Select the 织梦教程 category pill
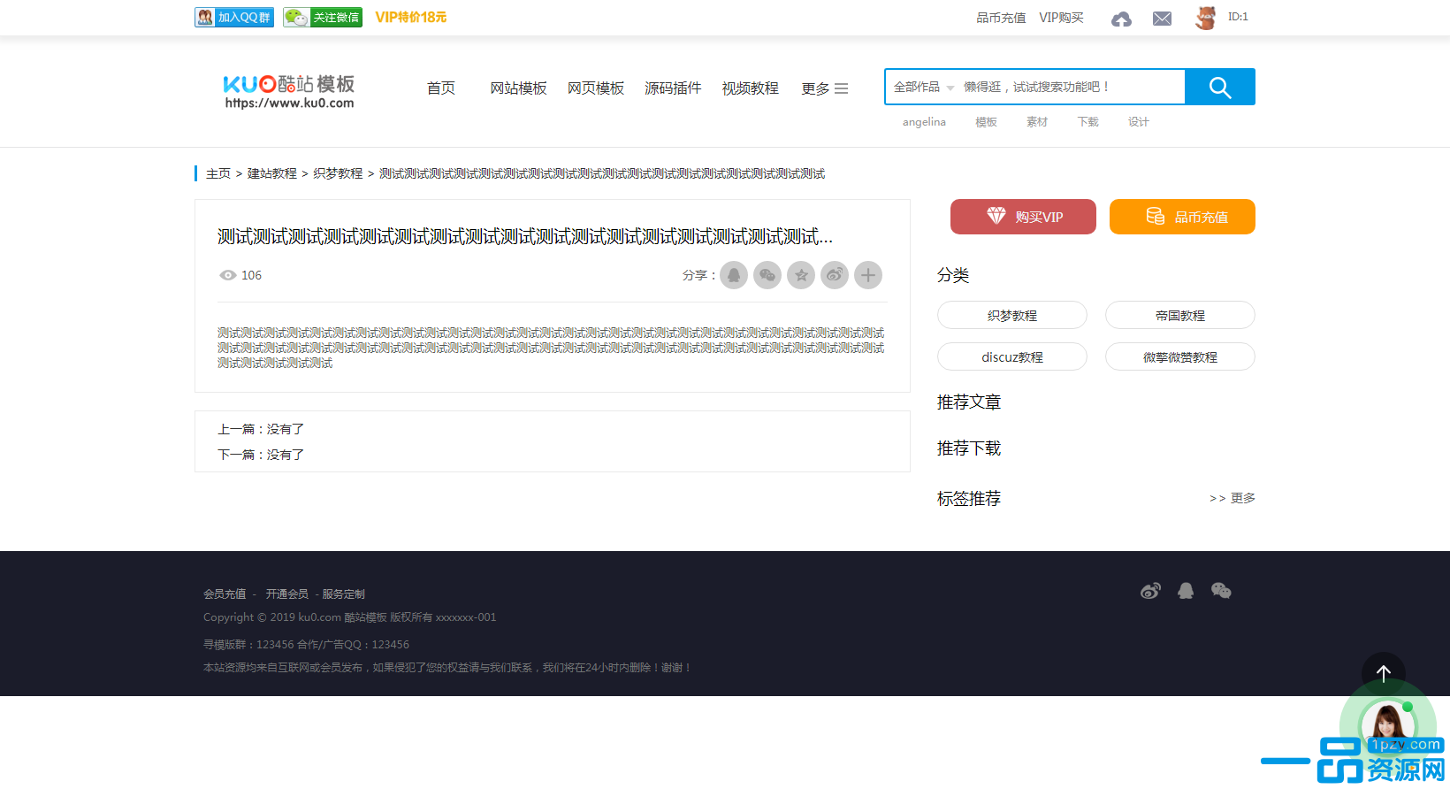1450x789 pixels. coord(1011,315)
